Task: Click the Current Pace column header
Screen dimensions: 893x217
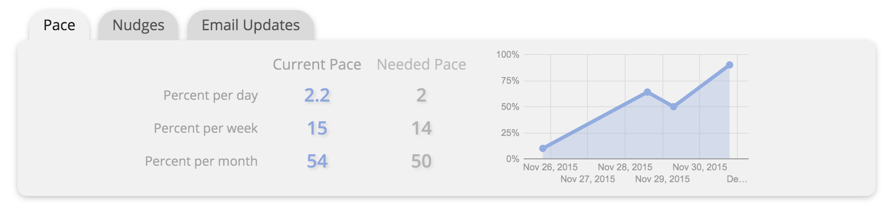Action: click(317, 65)
